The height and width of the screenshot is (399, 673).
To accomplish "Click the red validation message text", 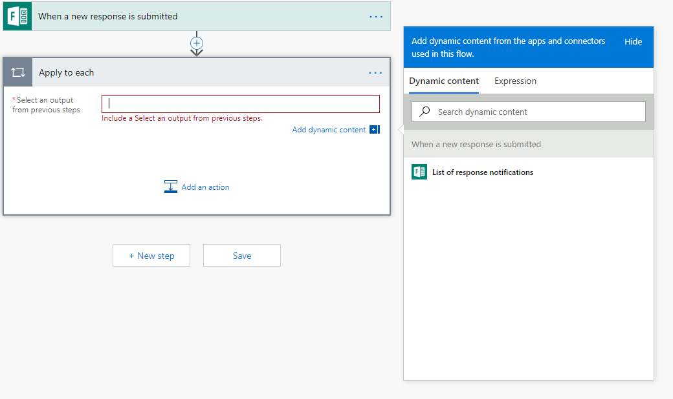I will (x=182, y=118).
